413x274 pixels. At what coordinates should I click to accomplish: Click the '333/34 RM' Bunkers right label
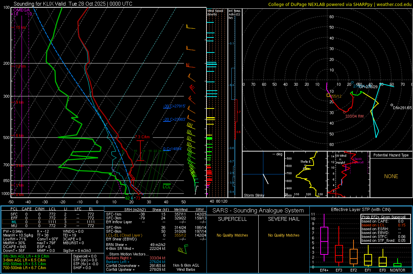354,116
